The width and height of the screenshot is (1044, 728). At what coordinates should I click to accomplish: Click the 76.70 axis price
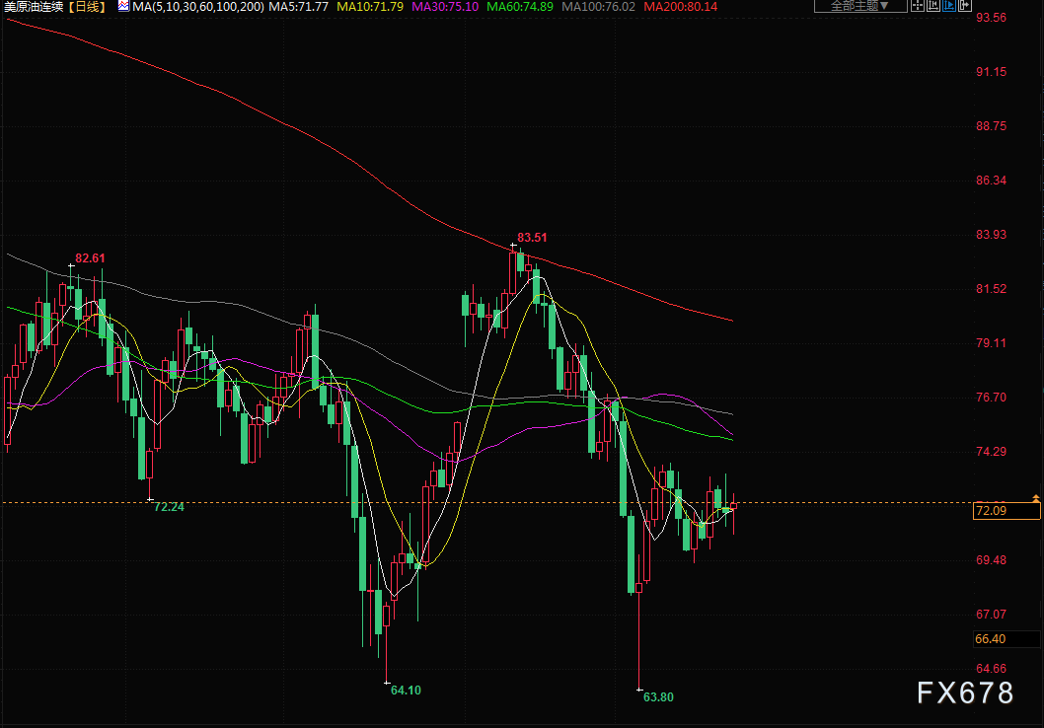click(991, 398)
